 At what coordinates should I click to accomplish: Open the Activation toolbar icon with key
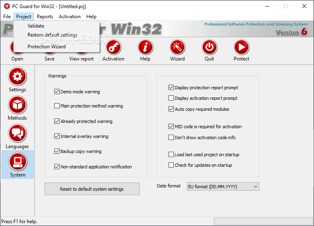tap(113, 47)
